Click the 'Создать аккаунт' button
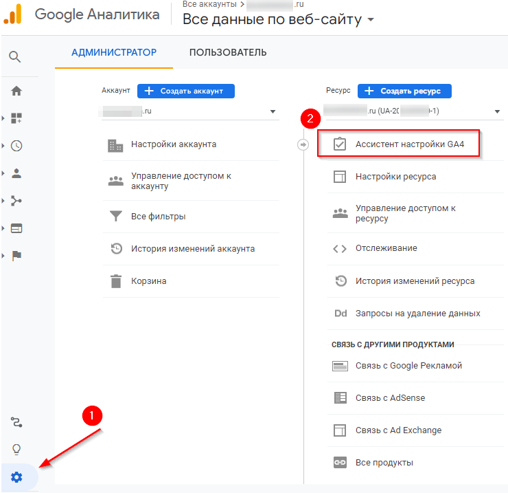508x493 pixels. coord(185,91)
